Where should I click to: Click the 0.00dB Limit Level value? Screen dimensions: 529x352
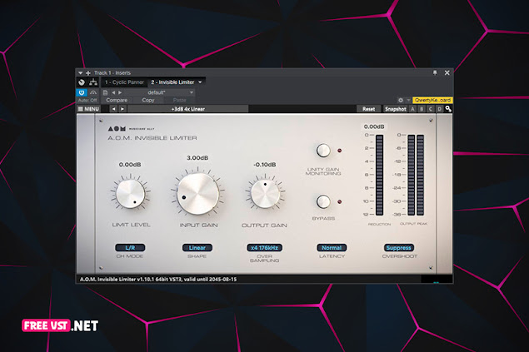pyautogui.click(x=130, y=165)
